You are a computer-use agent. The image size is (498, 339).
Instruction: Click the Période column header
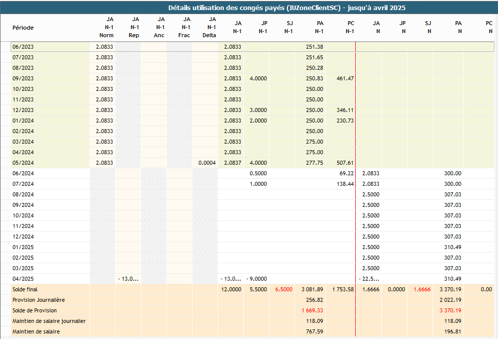[23, 28]
